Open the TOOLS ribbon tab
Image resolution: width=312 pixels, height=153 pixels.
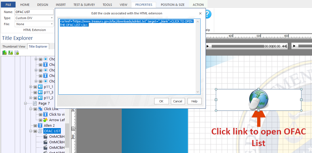click(107, 4)
